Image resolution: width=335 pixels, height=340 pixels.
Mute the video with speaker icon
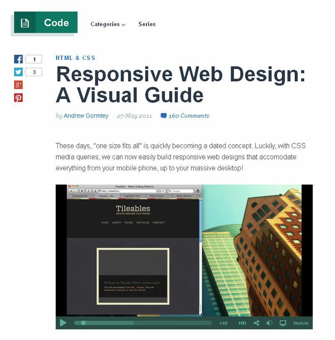coord(269,323)
